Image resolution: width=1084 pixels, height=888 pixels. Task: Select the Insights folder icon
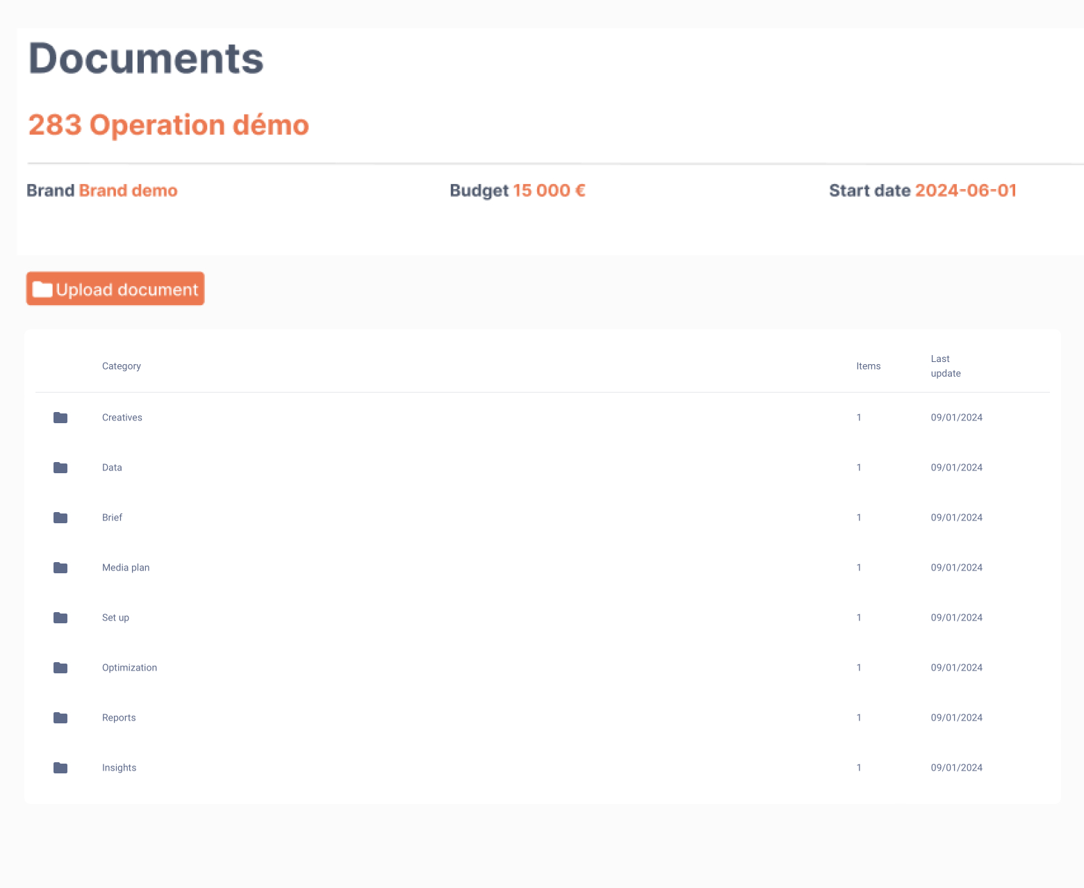[x=60, y=768]
